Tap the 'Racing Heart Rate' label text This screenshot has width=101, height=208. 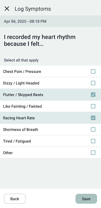19,118
